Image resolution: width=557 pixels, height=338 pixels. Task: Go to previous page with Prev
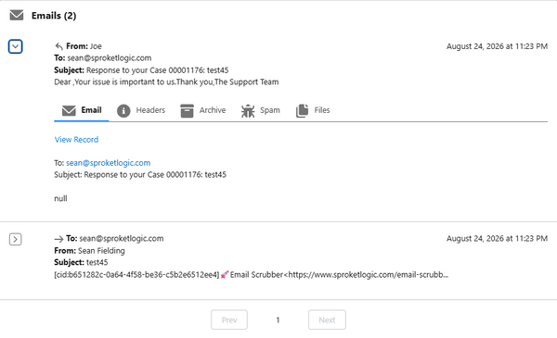(x=229, y=319)
